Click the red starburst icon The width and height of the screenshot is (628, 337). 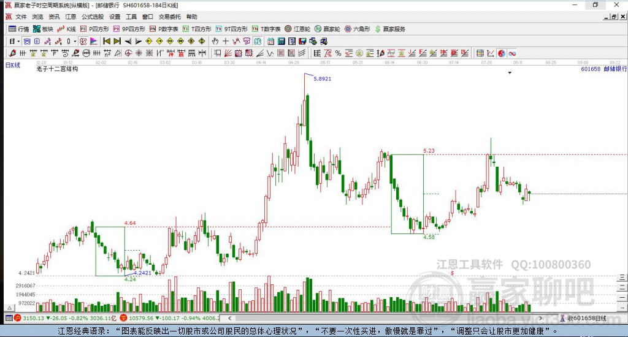click(139, 53)
